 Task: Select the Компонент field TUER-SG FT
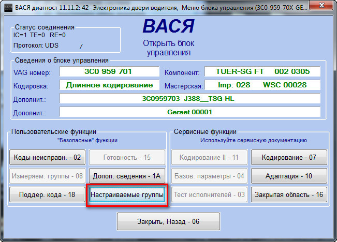point(262,71)
